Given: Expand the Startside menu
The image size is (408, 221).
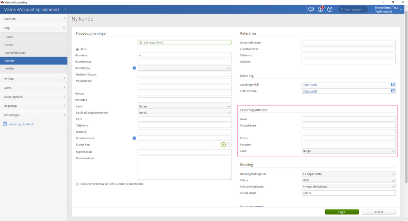Looking at the screenshot, I should [33, 18].
